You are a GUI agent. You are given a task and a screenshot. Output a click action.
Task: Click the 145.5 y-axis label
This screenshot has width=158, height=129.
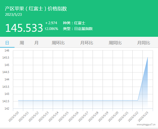pos(6,58)
